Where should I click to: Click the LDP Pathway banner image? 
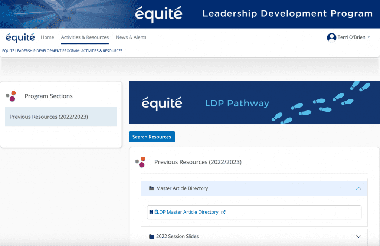click(x=254, y=102)
